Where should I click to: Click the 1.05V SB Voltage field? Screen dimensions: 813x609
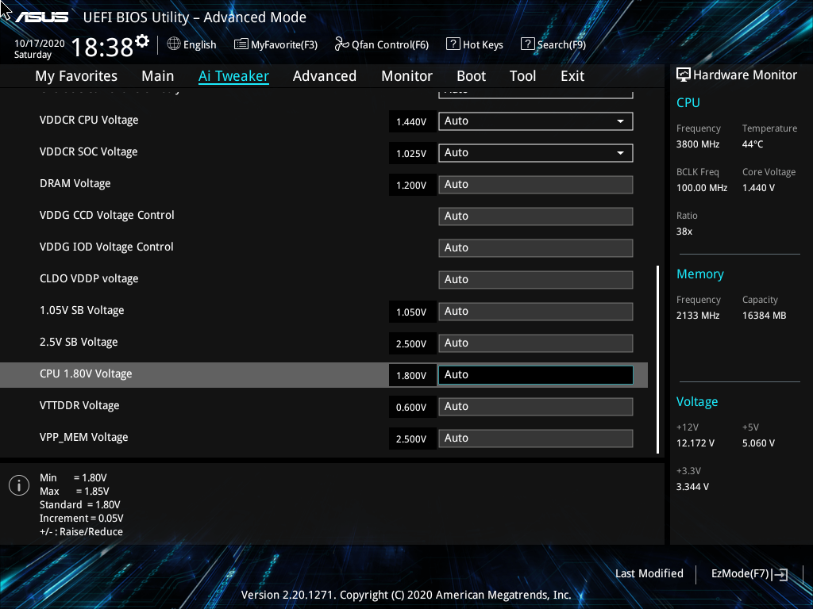click(536, 312)
